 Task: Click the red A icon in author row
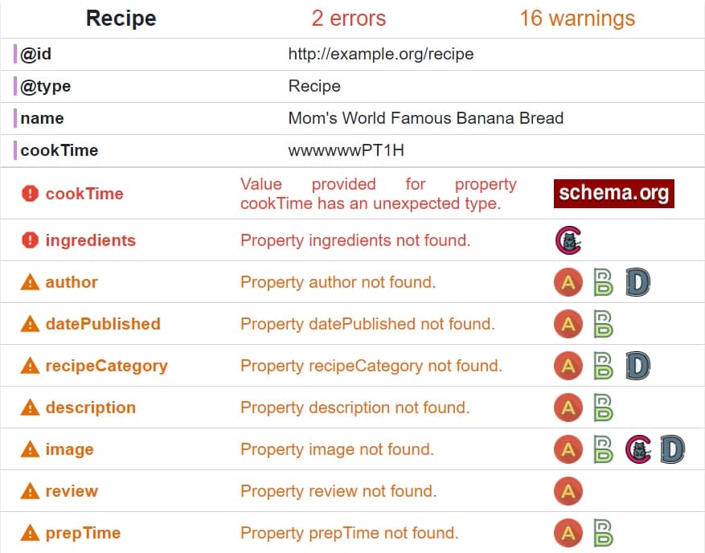tap(568, 282)
